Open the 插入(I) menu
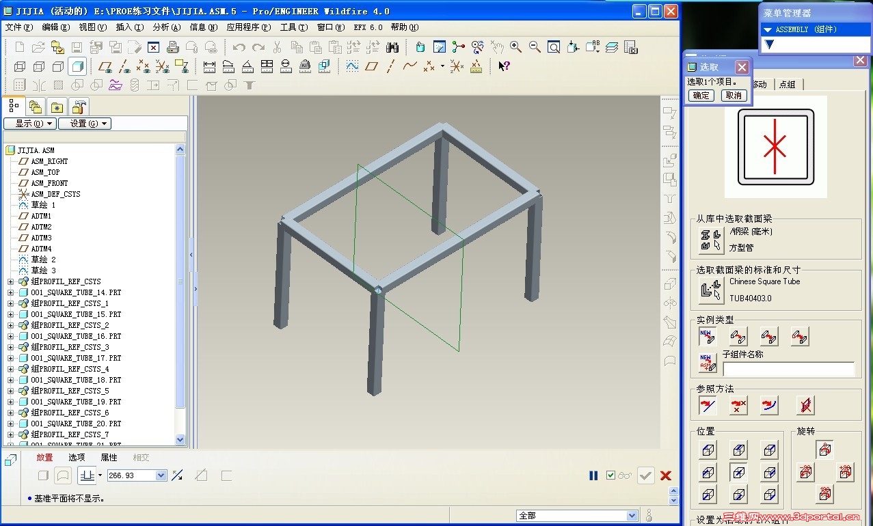This screenshot has width=873, height=526. tap(129, 27)
